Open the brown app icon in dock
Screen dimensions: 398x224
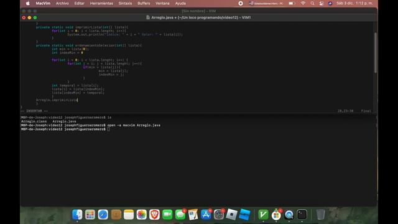coord(116,215)
